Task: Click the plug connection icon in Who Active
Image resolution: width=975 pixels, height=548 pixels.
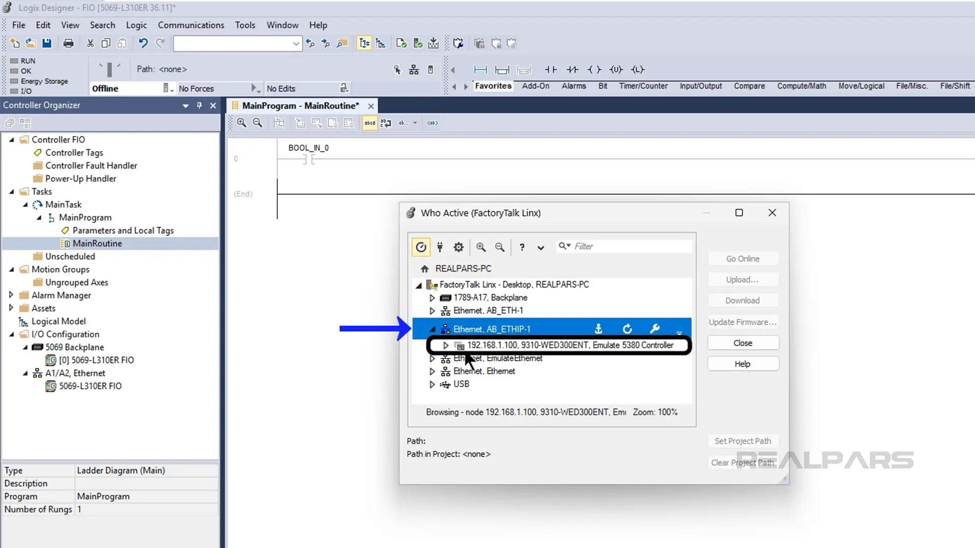Action: pos(440,247)
